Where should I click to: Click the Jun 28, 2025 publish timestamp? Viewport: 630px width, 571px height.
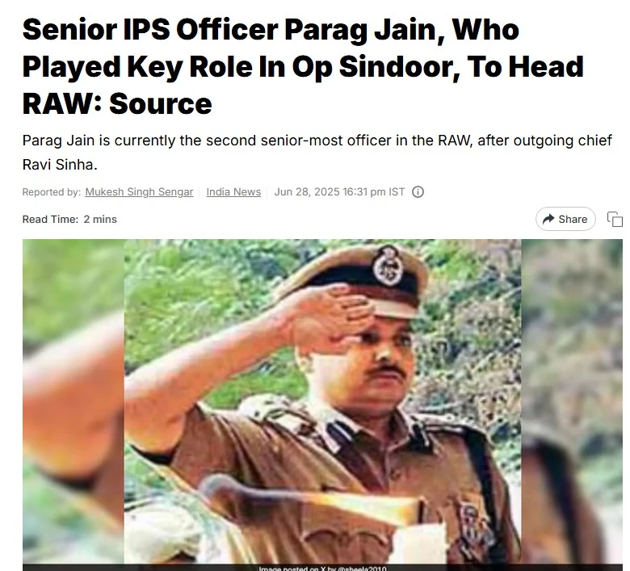pyautogui.click(x=339, y=192)
